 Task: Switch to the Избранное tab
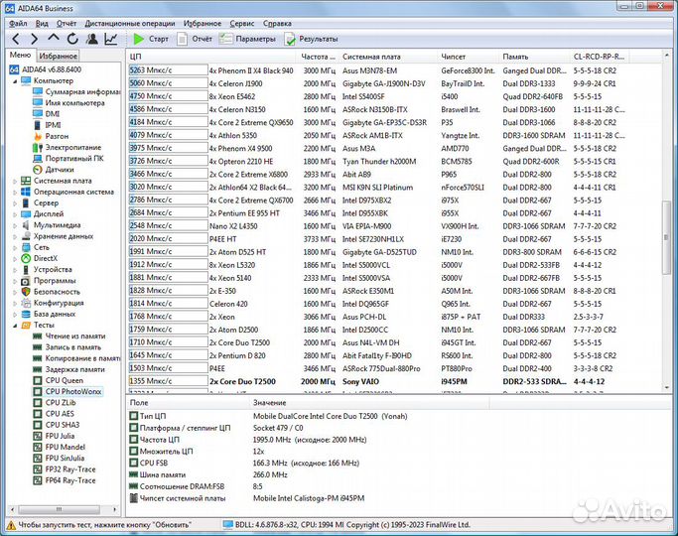click(59, 57)
